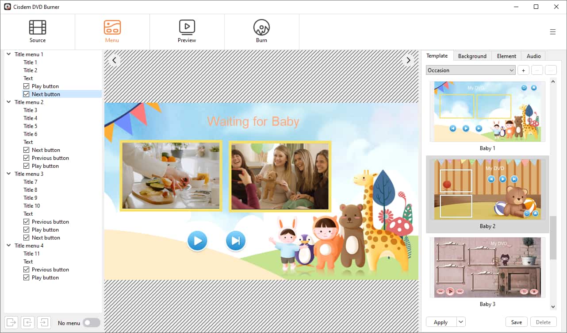Screen dimensions: 567x333
Task: Toggle the No menu switch
Action: coord(92,323)
